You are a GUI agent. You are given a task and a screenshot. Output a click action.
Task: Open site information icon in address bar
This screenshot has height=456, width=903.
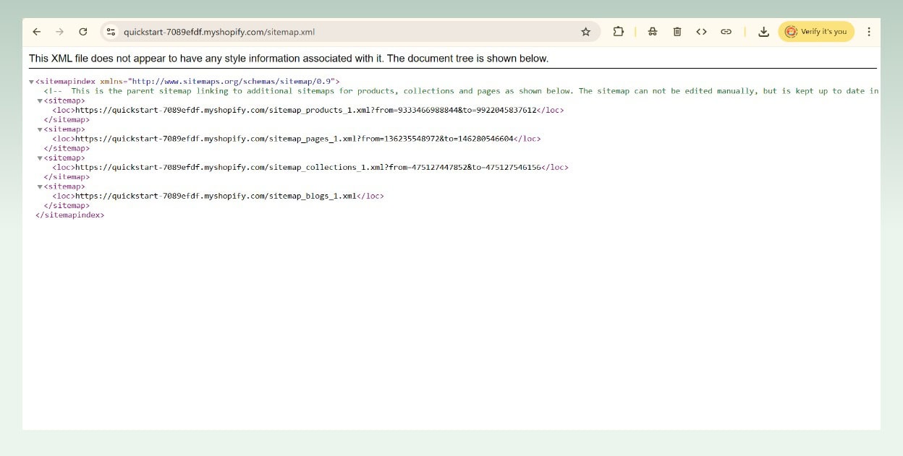click(111, 32)
